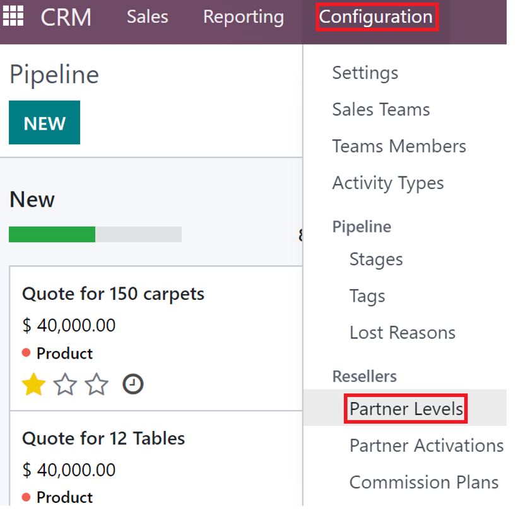The image size is (530, 516).
Task: Open activity clock icon on carpets quote
Action: (133, 384)
